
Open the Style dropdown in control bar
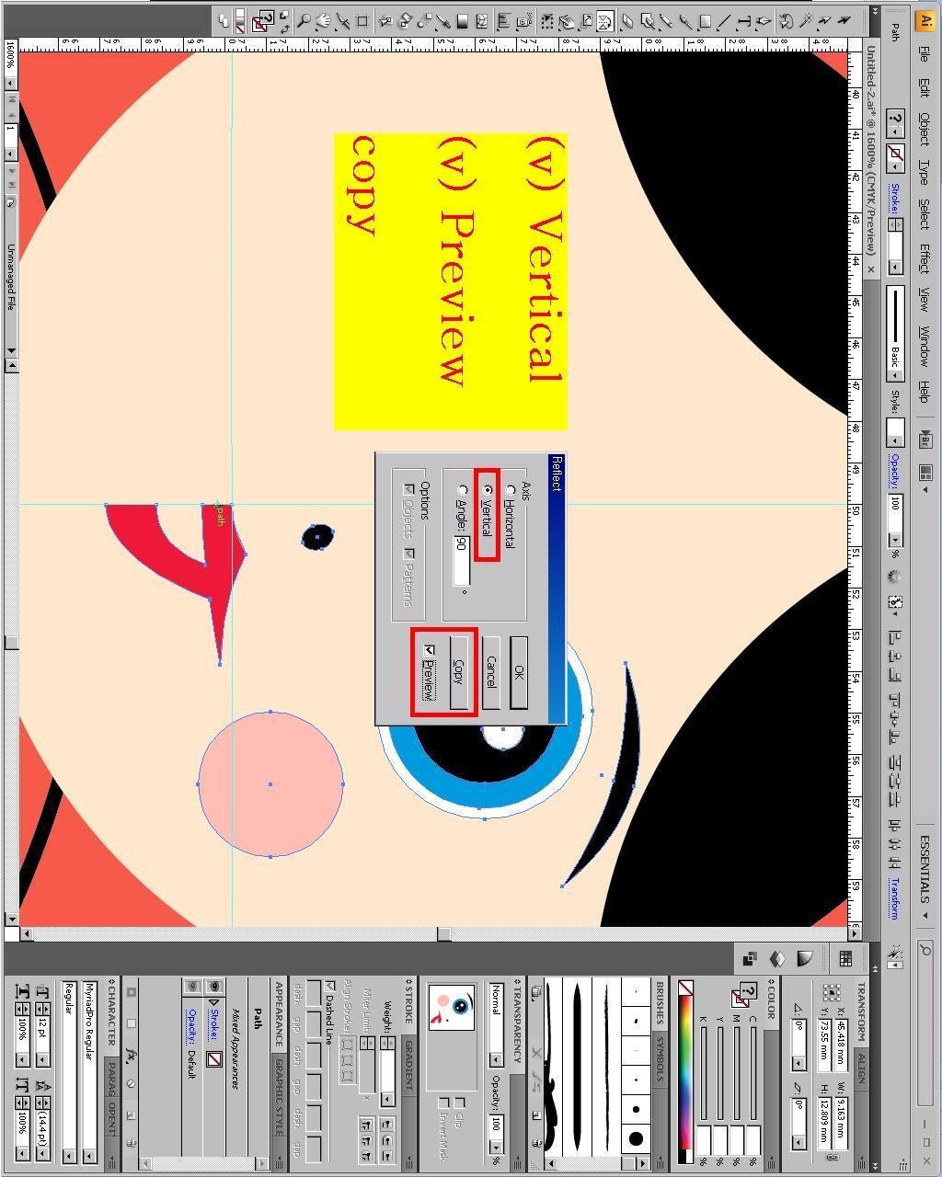click(894, 431)
